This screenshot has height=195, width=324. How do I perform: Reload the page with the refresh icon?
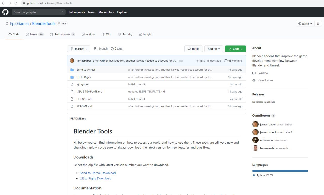coord(16,3)
